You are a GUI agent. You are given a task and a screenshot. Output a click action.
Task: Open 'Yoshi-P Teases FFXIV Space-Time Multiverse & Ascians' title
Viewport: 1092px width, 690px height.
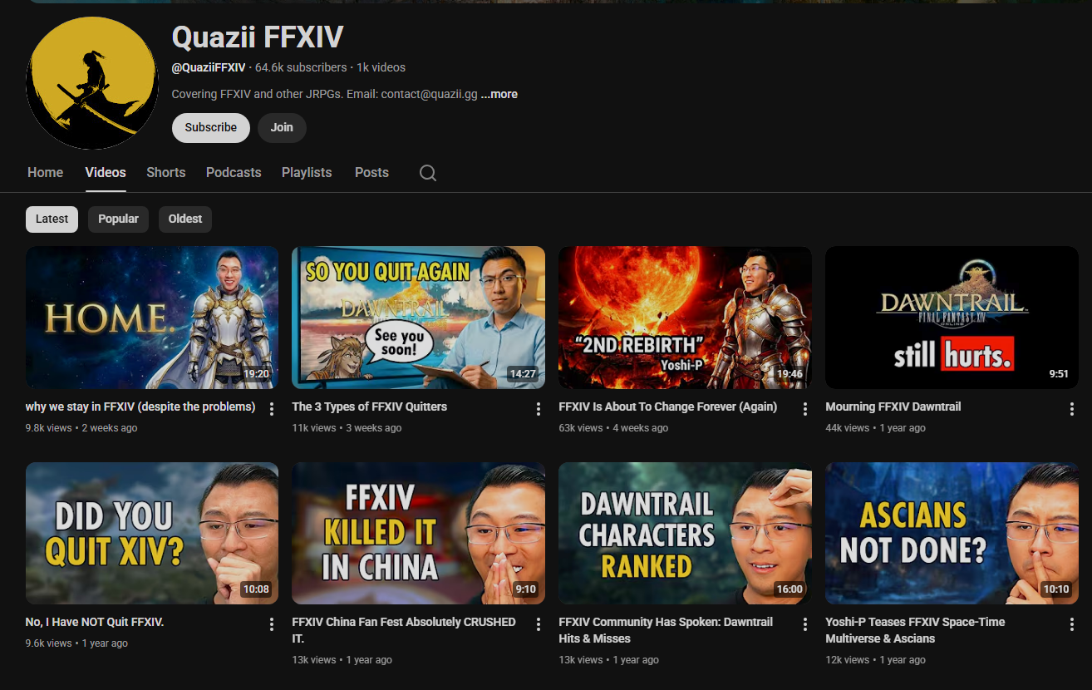[915, 630]
